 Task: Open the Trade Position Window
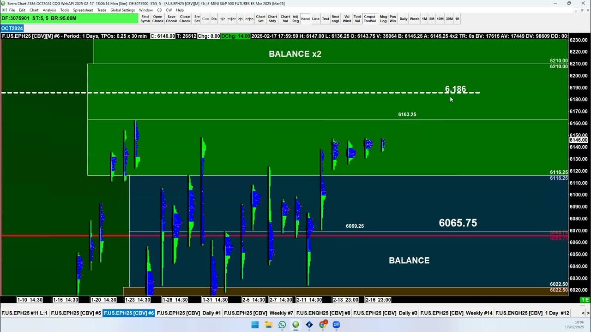pyautogui.click(x=392, y=18)
